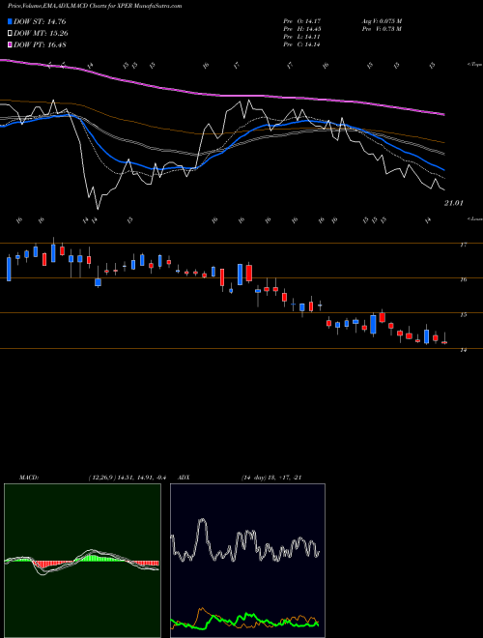The image size is (483, 638).
Task: Click the ADX parameters '(14 day) 18, +17, -21'
Action: pos(271,478)
